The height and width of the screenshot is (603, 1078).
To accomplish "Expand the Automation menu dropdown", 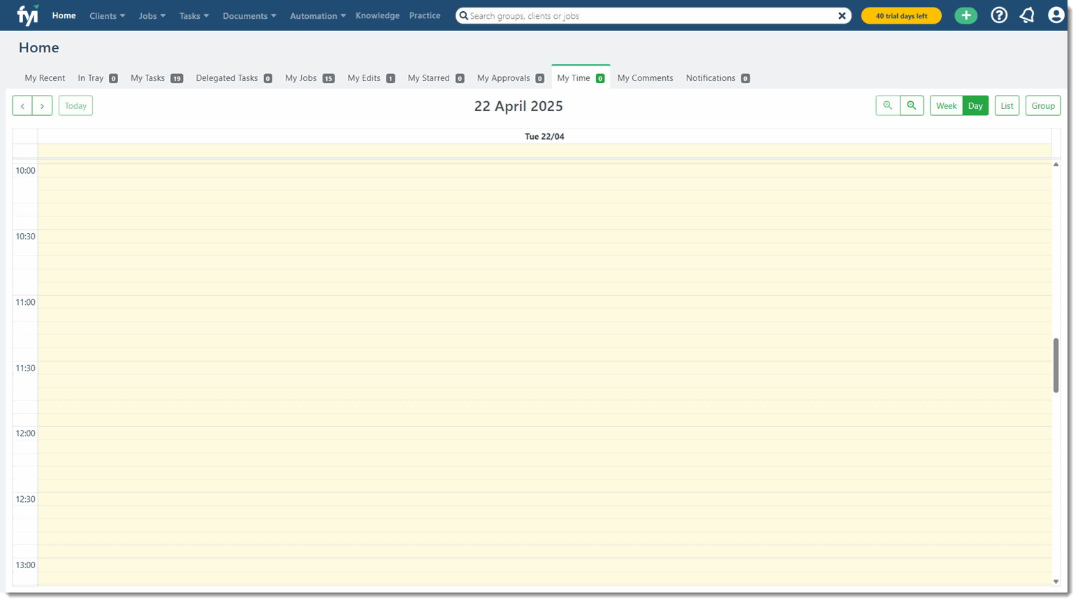I will pos(318,15).
